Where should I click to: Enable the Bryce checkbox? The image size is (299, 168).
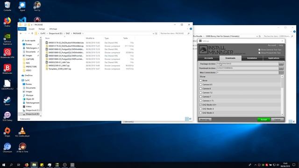[200, 81]
